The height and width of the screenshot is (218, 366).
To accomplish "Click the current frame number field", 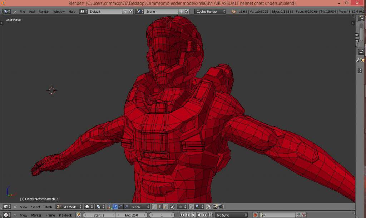I will tap(162, 215).
